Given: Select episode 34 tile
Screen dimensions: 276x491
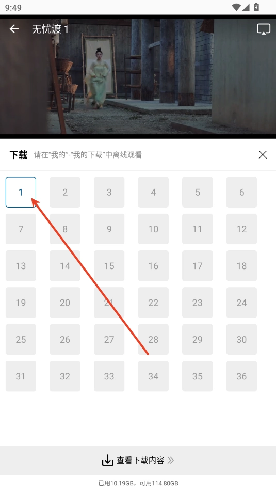Looking at the screenshot, I should 153,376.
